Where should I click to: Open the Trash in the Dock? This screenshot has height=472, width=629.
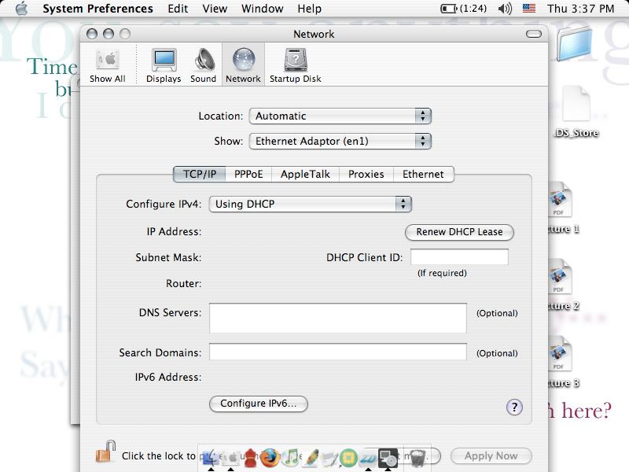[417, 458]
